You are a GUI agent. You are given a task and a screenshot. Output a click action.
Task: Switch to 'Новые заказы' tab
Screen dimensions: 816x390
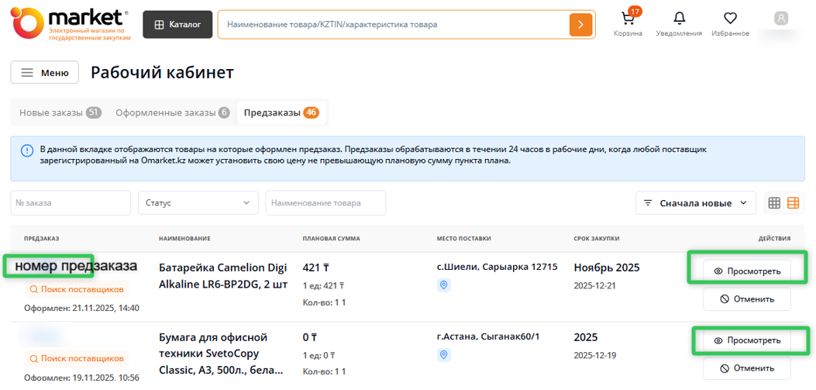tap(60, 112)
